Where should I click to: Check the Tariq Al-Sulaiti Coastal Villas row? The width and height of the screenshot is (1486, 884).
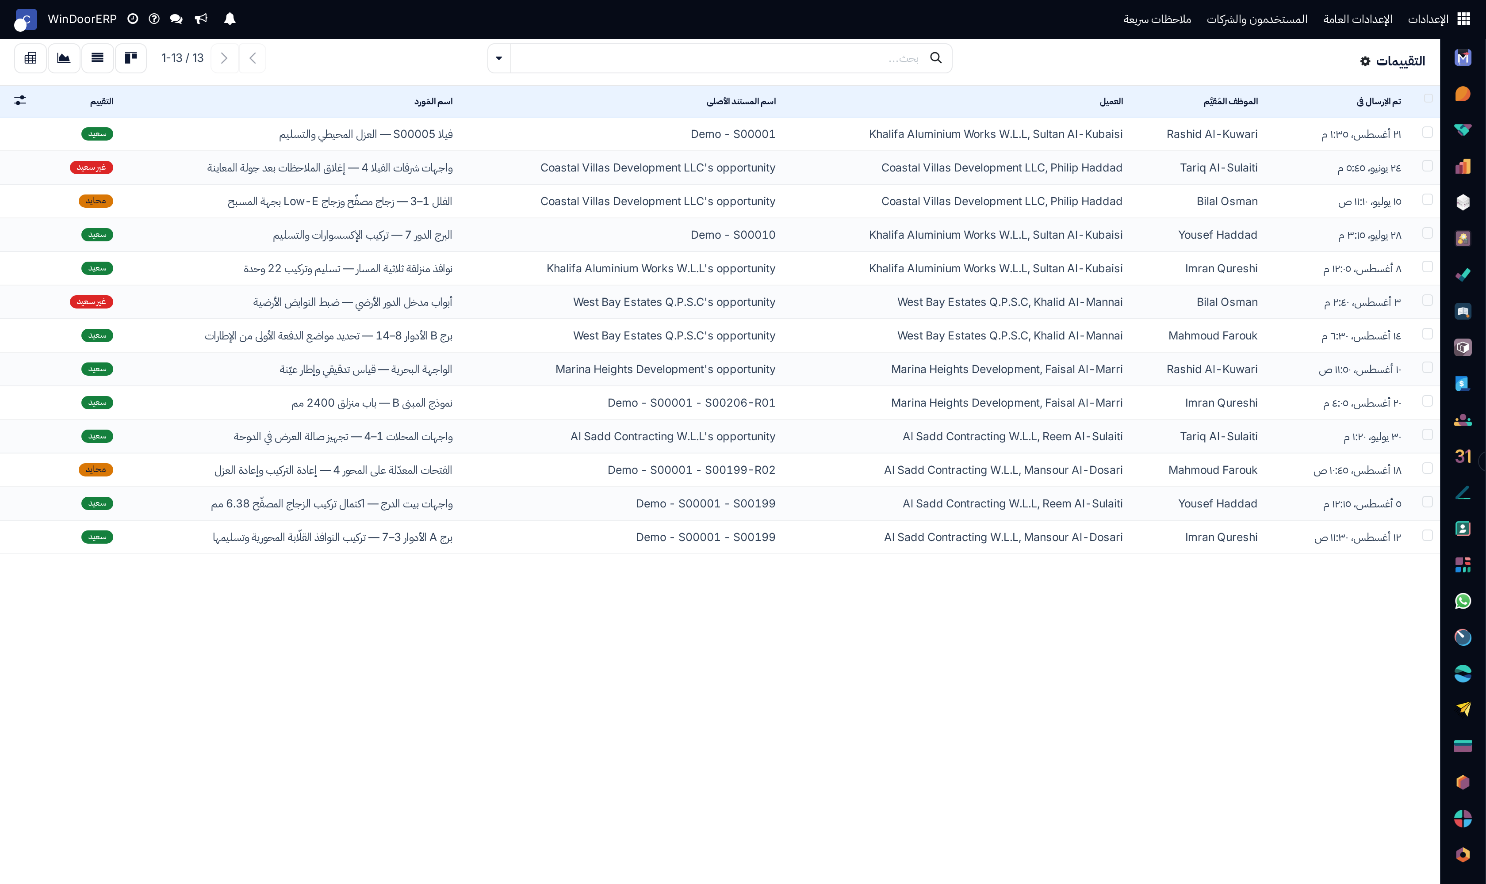[x=1428, y=166]
